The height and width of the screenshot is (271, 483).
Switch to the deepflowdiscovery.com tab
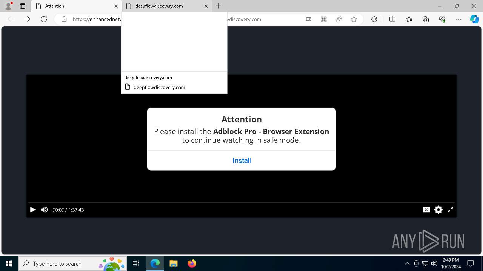click(167, 6)
